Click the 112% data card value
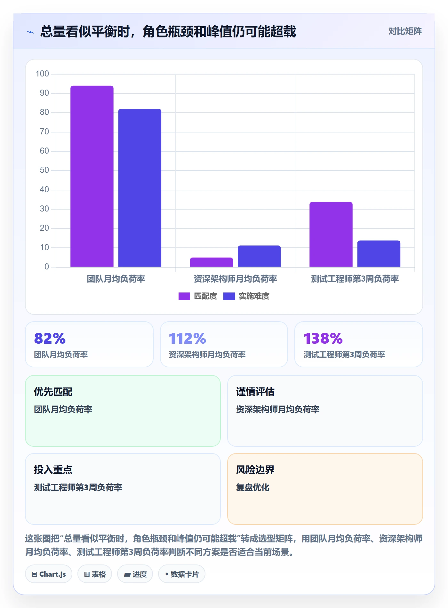The width and height of the screenshot is (448, 608). click(188, 339)
